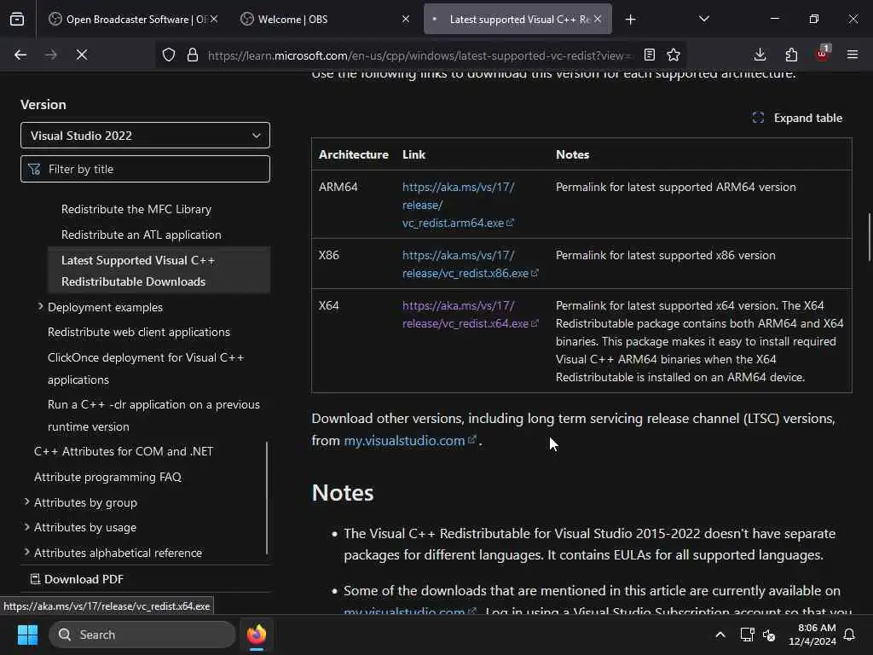Viewport: 873px width, 655px height.
Task: Go back to previous page
Action: coord(20,55)
